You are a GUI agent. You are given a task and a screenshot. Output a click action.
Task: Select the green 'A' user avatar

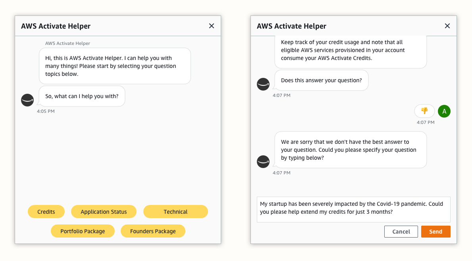pyautogui.click(x=444, y=111)
